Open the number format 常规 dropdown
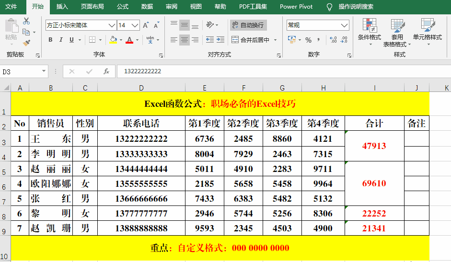 [344, 25]
